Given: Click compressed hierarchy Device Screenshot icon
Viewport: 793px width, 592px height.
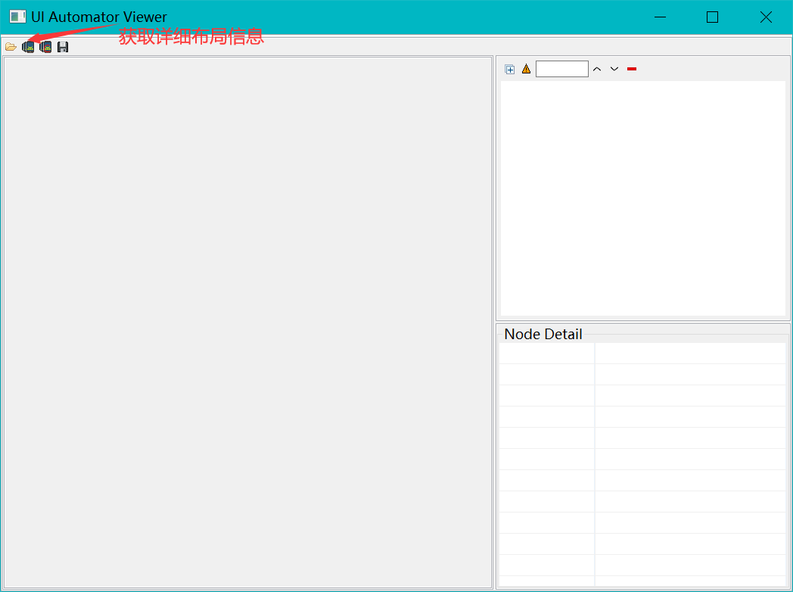Looking at the screenshot, I should click(x=45, y=47).
